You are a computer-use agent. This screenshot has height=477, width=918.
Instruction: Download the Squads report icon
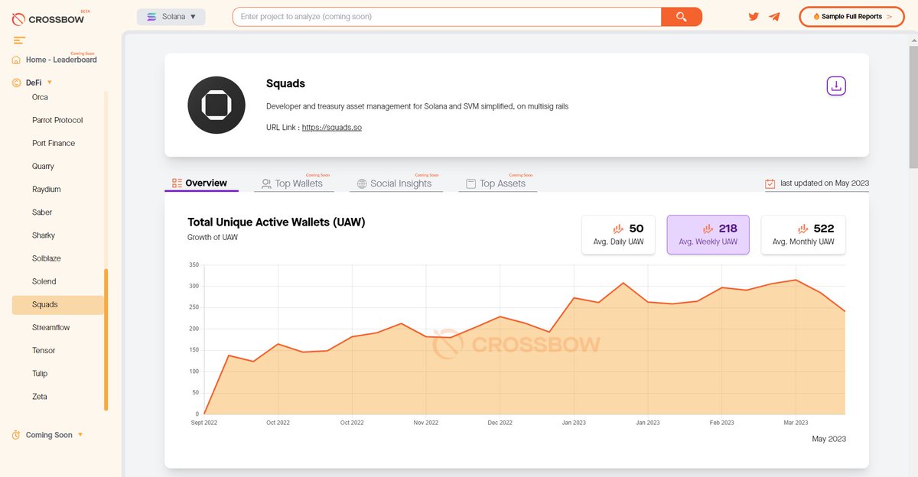click(x=836, y=86)
